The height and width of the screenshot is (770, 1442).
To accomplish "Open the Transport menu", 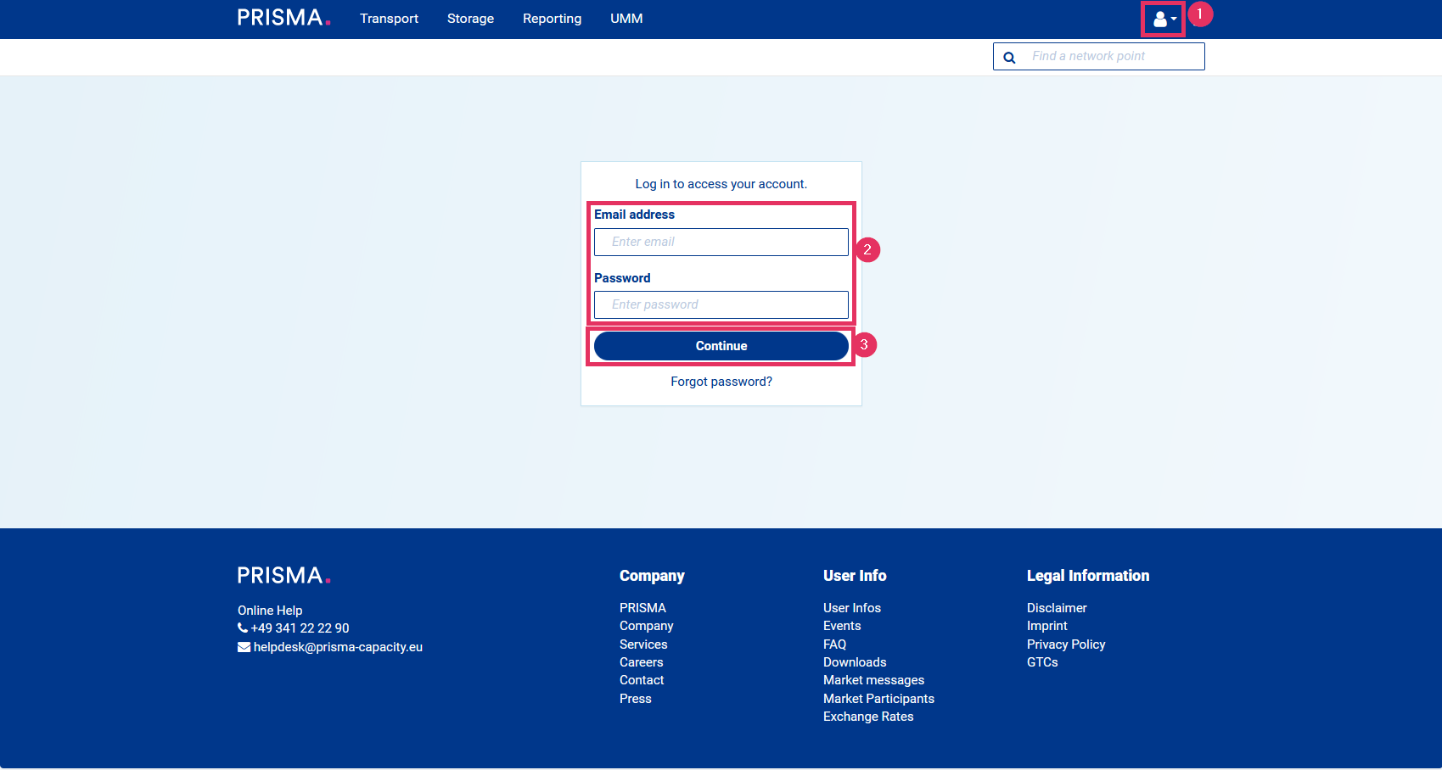I will click(x=389, y=19).
